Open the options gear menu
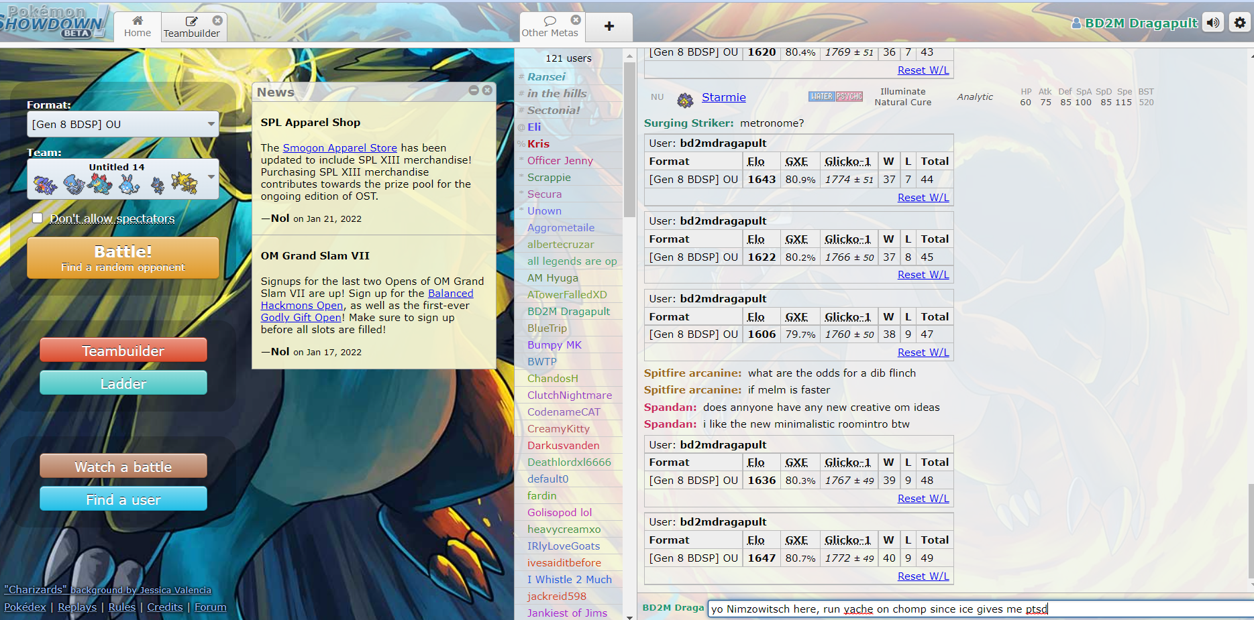 1240,23
